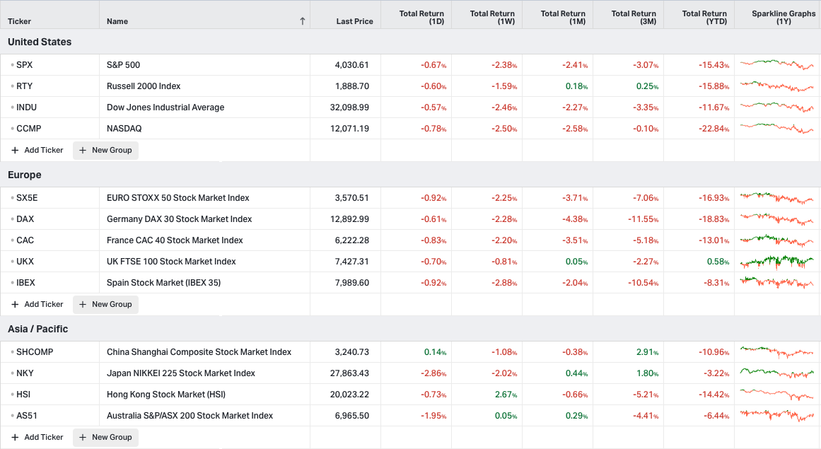Sort by Total Return (1D) column header

point(421,17)
